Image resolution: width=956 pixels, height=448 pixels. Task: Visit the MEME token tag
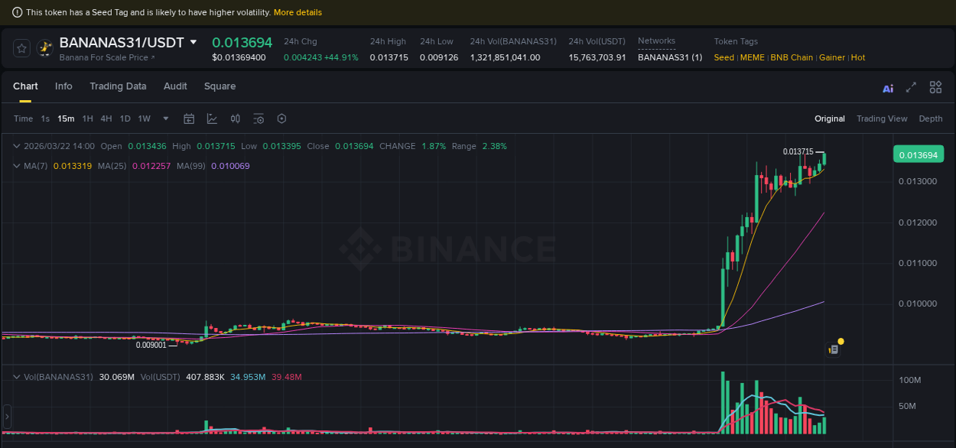click(753, 57)
